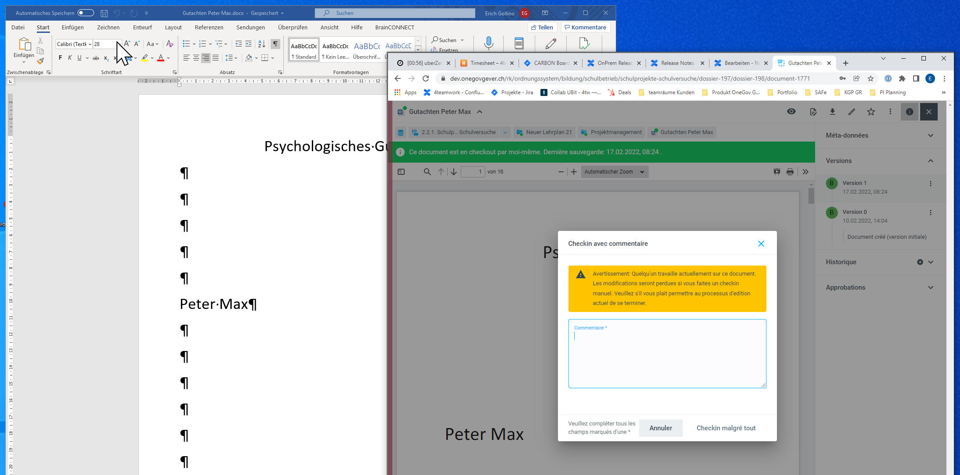The image size is (960, 475).
Task: Click the print icon in PDF viewer
Action: click(x=790, y=172)
